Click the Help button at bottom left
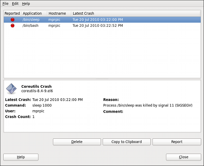 [x=21, y=157]
